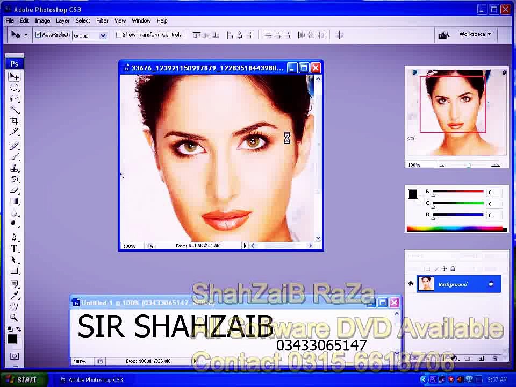Select the Move tool in toolbox
Screen dimensions: 516x387
pyautogui.click(x=14, y=76)
